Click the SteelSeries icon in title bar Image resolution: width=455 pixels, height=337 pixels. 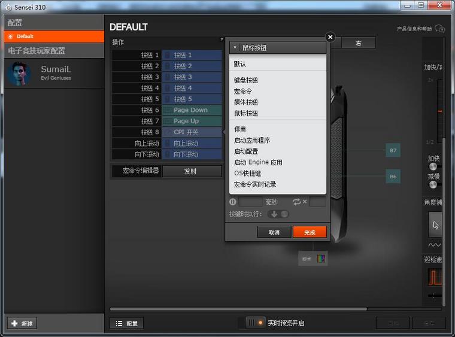[x=8, y=7]
